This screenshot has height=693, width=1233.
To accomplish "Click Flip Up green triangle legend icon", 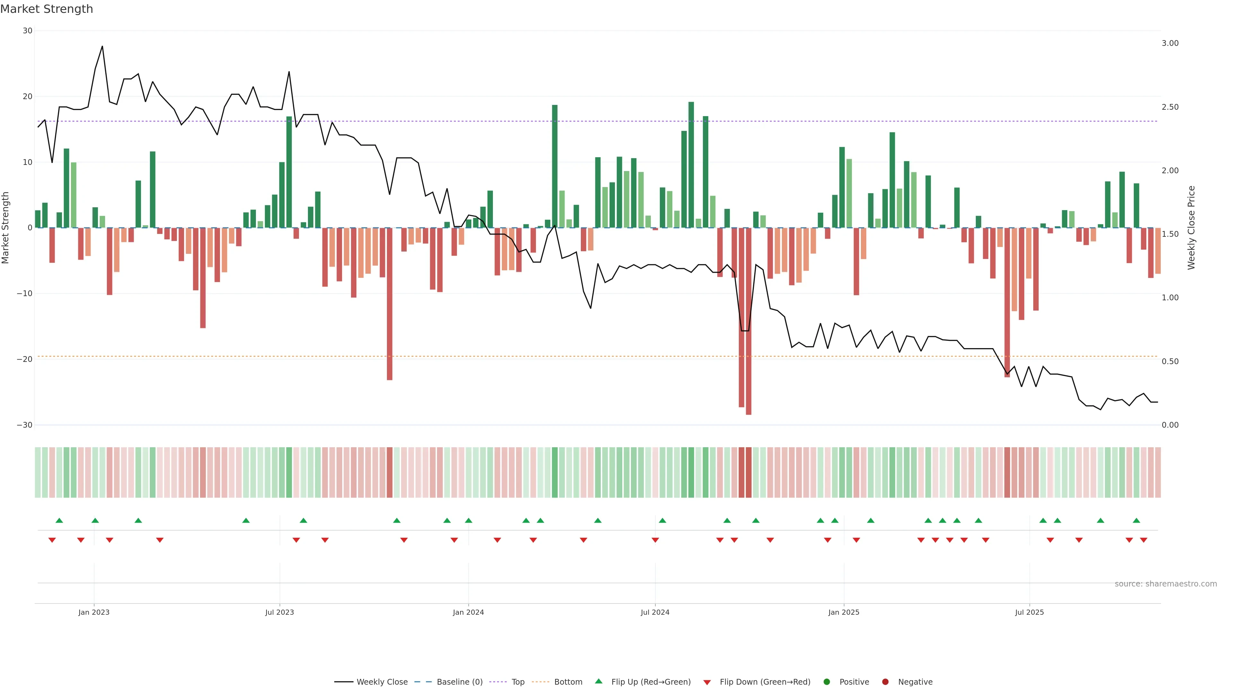I will tap(598, 681).
